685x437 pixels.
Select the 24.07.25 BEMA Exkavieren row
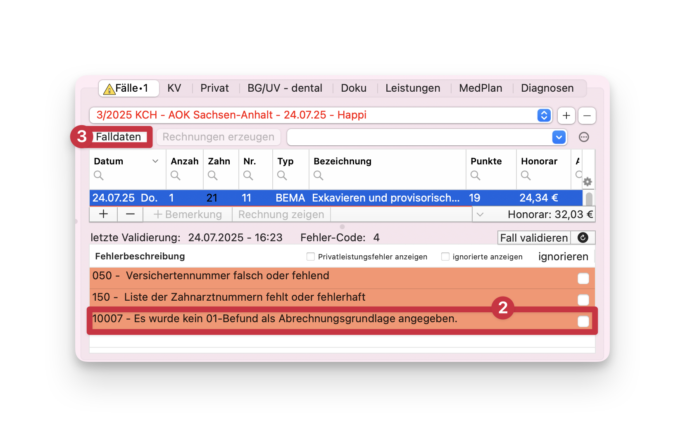336,198
